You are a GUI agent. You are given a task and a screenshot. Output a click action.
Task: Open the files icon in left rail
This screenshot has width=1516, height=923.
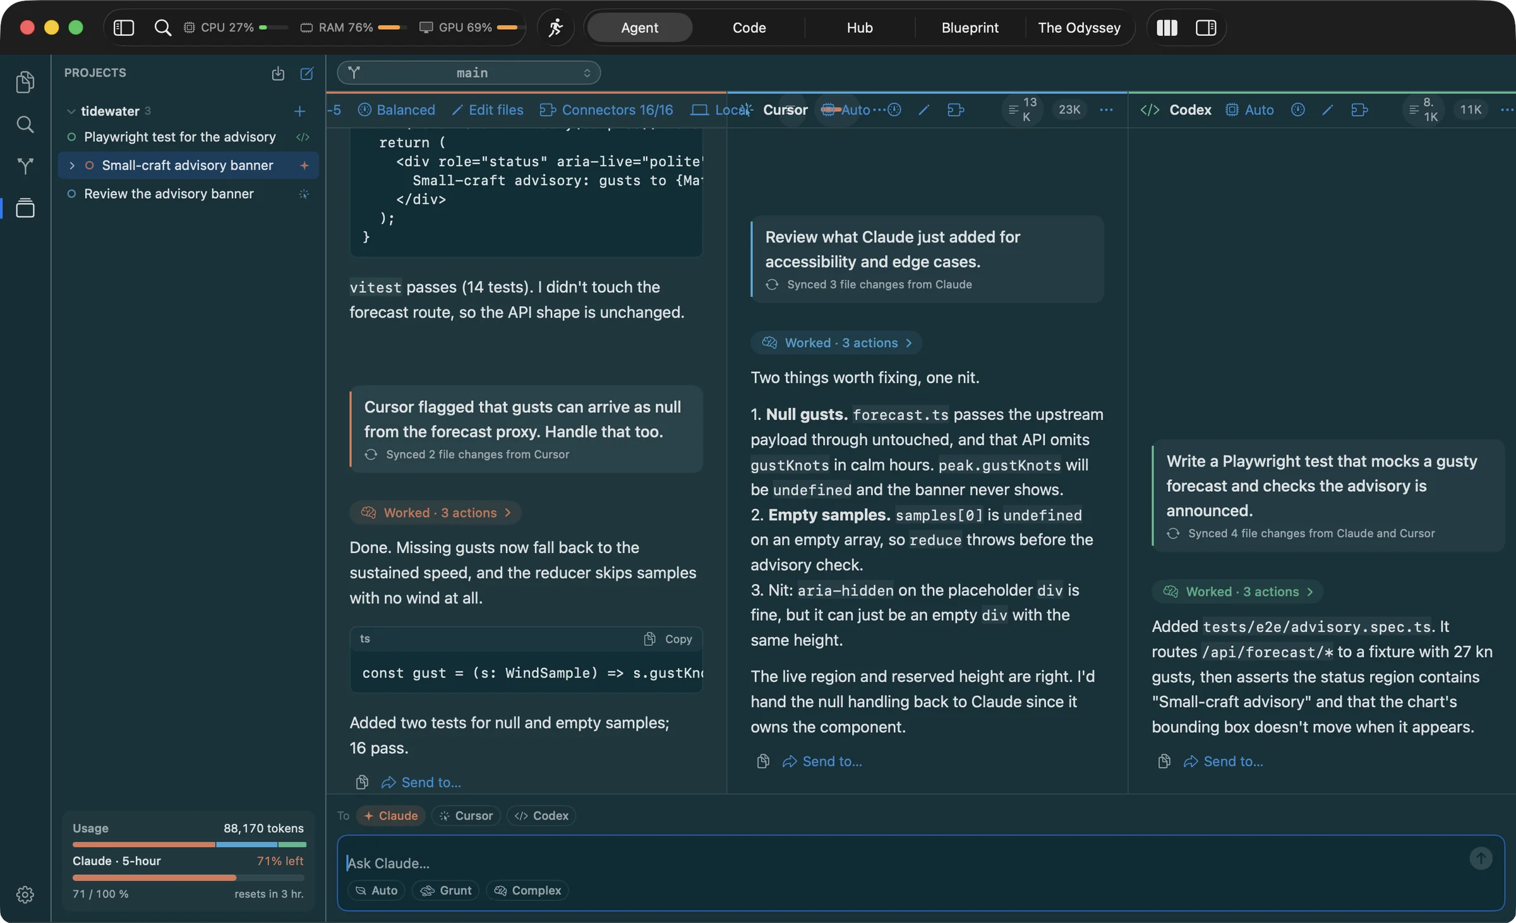[25, 82]
